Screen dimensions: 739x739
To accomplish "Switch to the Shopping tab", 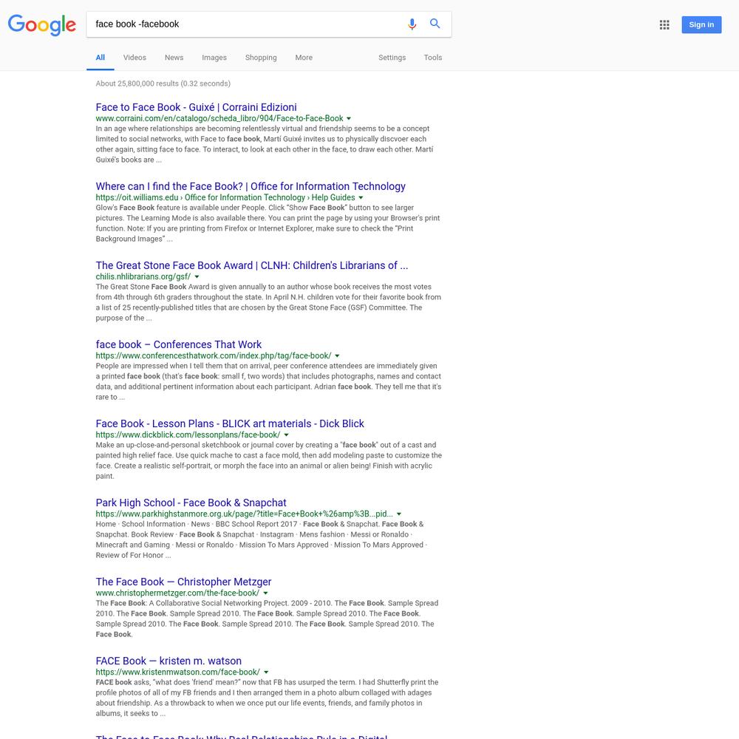I will (261, 58).
